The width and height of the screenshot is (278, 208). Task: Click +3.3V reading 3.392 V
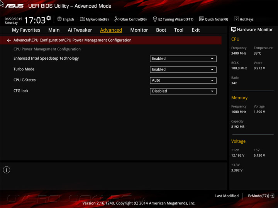pyautogui.click(x=237, y=170)
